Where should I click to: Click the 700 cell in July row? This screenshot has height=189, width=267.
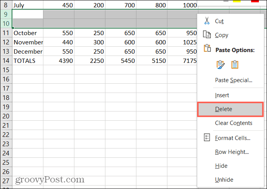coord(121,5)
